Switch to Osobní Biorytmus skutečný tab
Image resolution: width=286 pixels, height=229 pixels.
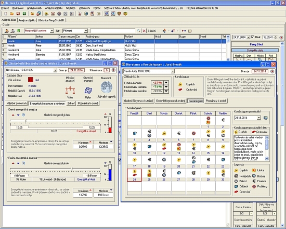(138, 101)
